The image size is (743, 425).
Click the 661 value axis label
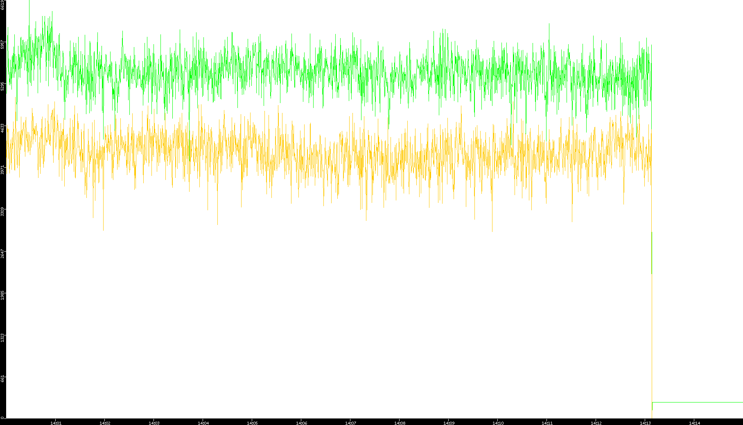(x=2, y=378)
